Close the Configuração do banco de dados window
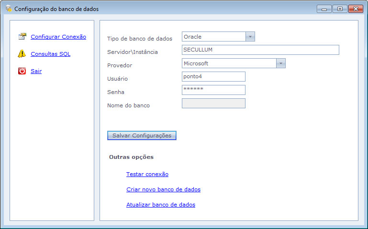The width and height of the screenshot is (368, 229). coord(355,9)
